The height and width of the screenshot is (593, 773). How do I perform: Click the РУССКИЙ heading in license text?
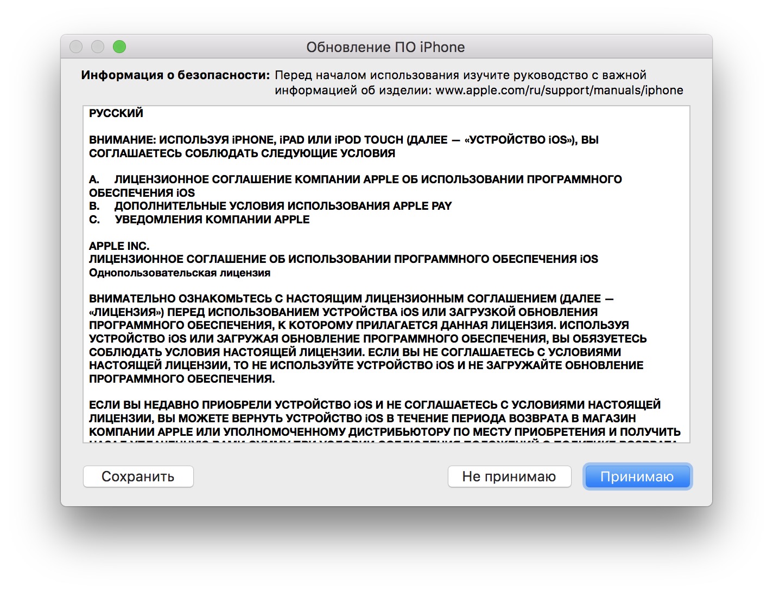(x=116, y=113)
